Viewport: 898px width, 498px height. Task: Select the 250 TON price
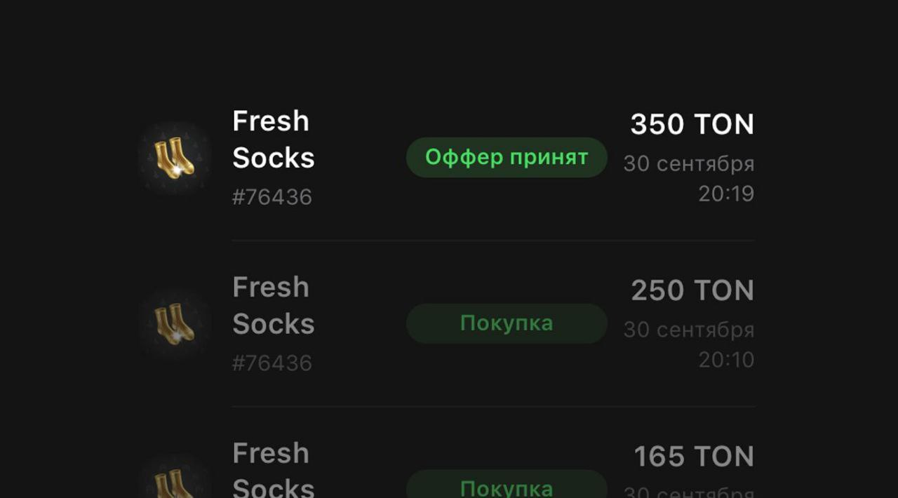click(692, 291)
